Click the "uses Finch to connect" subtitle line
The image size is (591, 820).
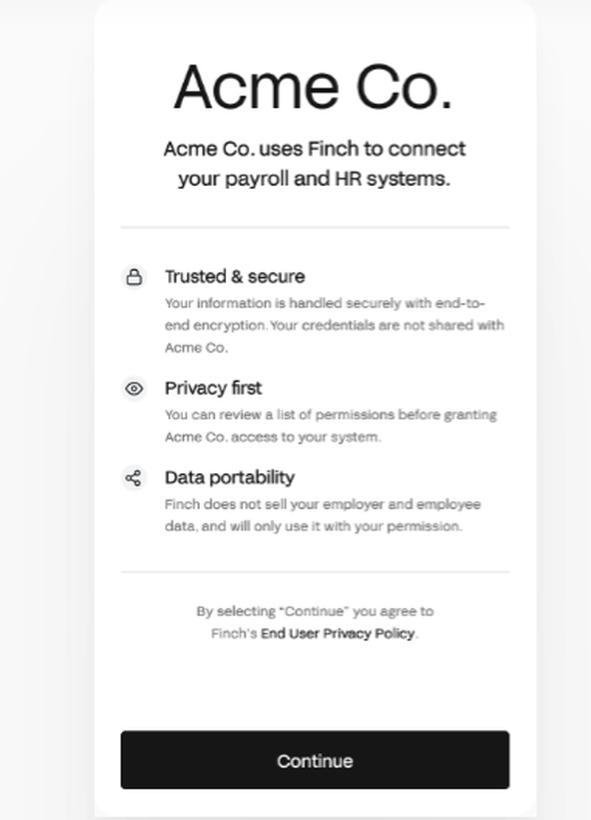click(x=314, y=149)
